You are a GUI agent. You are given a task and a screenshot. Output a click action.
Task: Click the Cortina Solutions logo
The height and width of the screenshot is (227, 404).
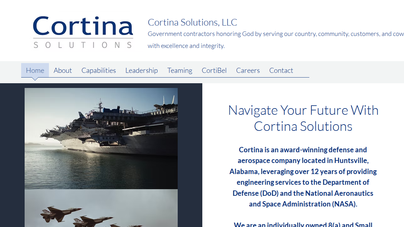pyautogui.click(x=83, y=32)
